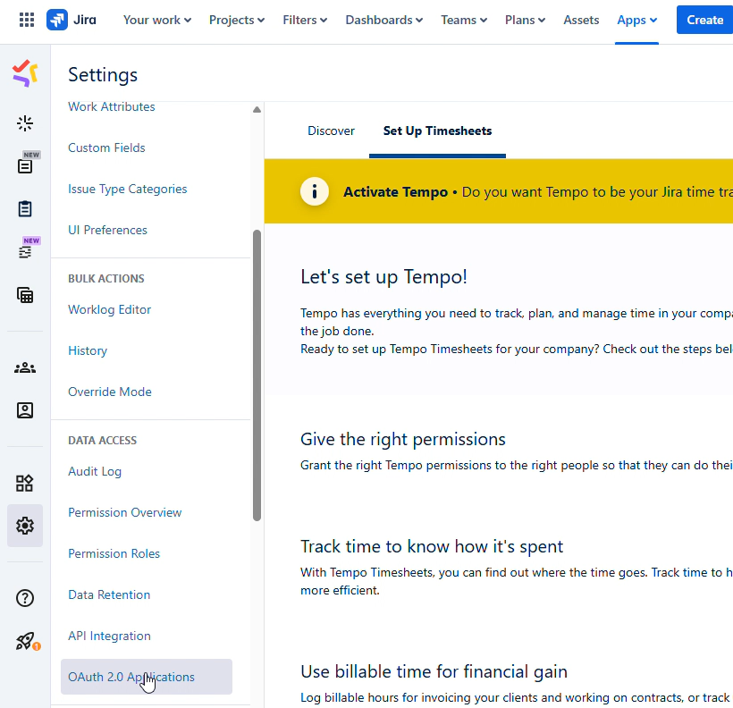Open the History link under Bulk Actions
This screenshot has width=733, height=708.
pos(88,350)
